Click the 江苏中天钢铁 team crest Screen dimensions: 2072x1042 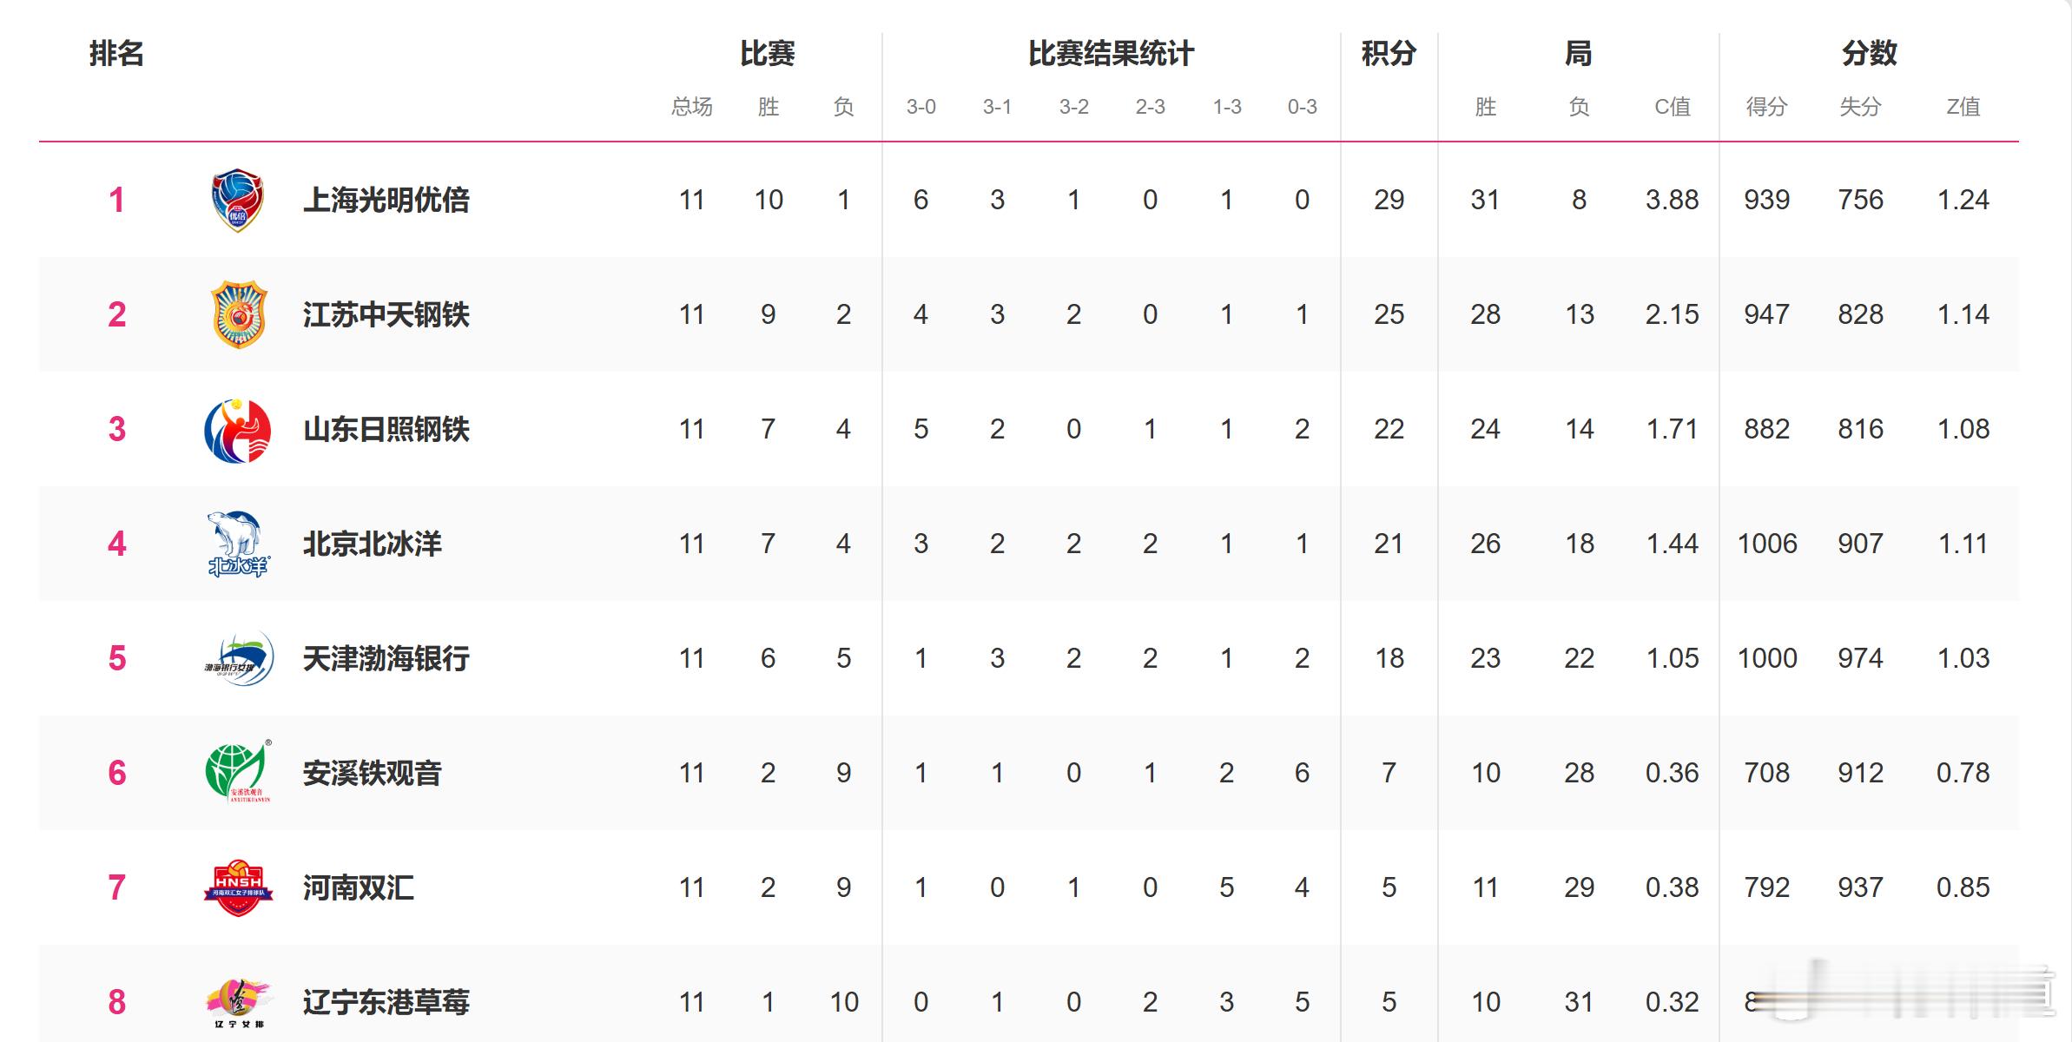(239, 314)
